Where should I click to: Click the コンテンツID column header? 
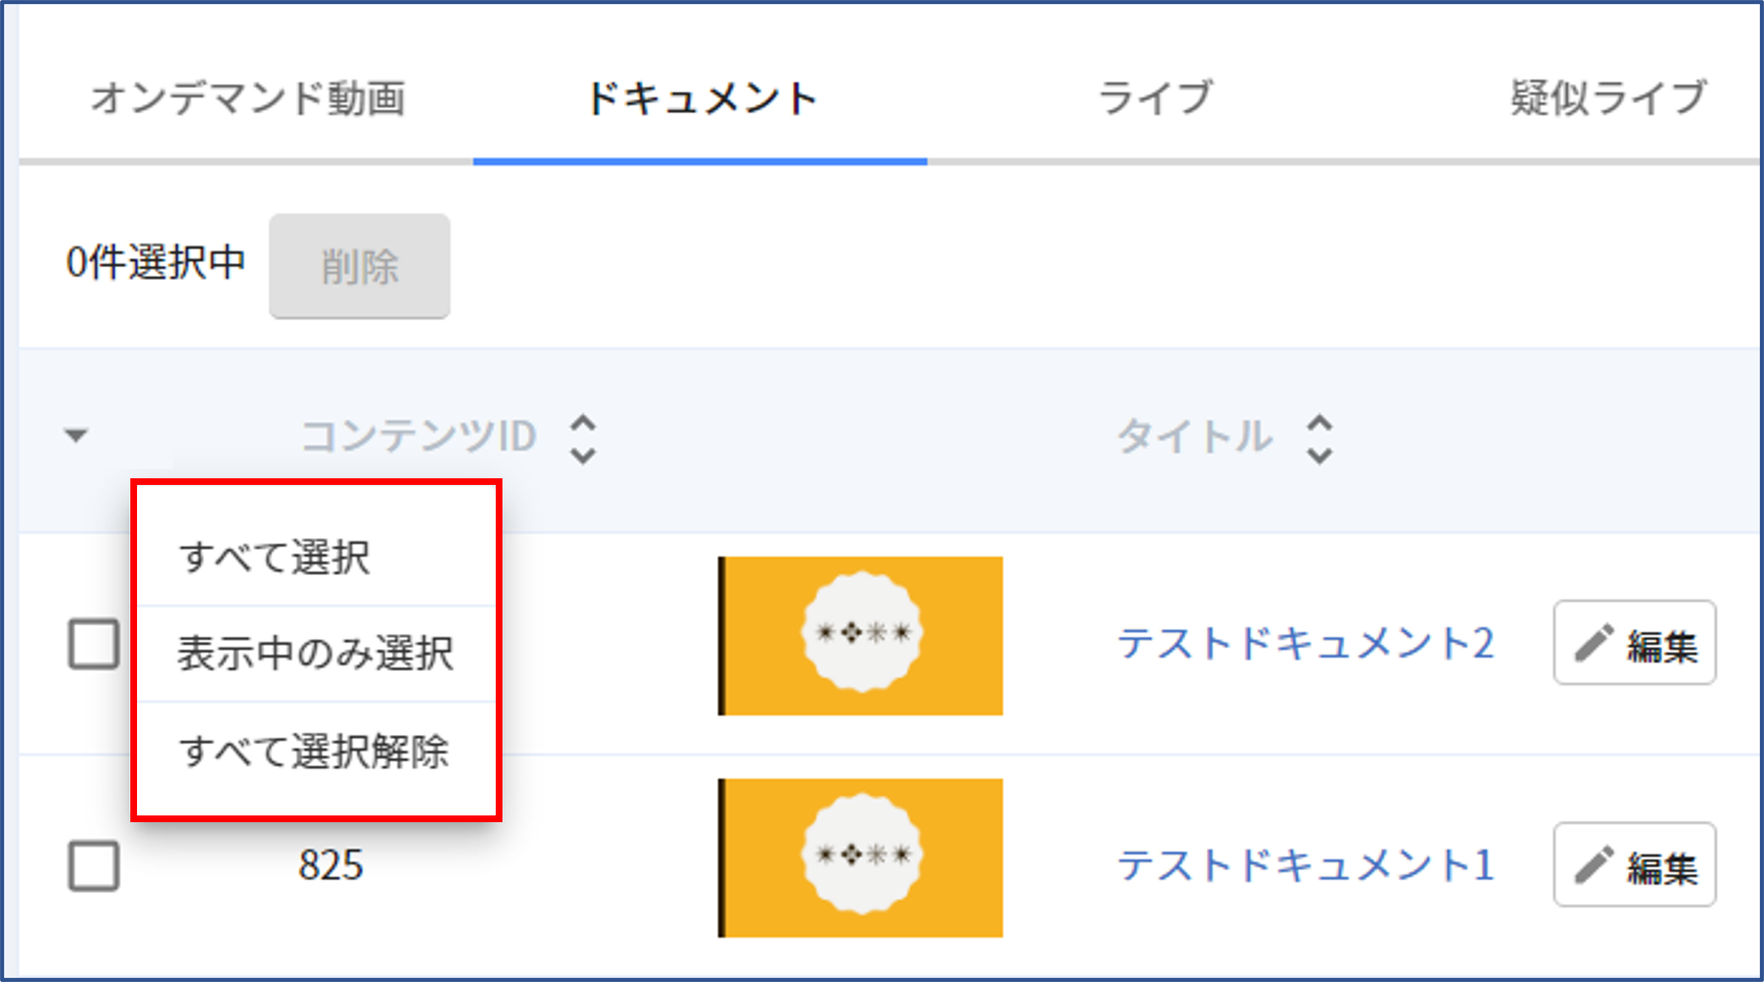pyautogui.click(x=418, y=436)
